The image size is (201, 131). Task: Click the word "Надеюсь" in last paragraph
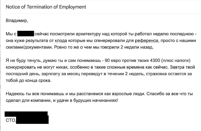click(x=15, y=94)
